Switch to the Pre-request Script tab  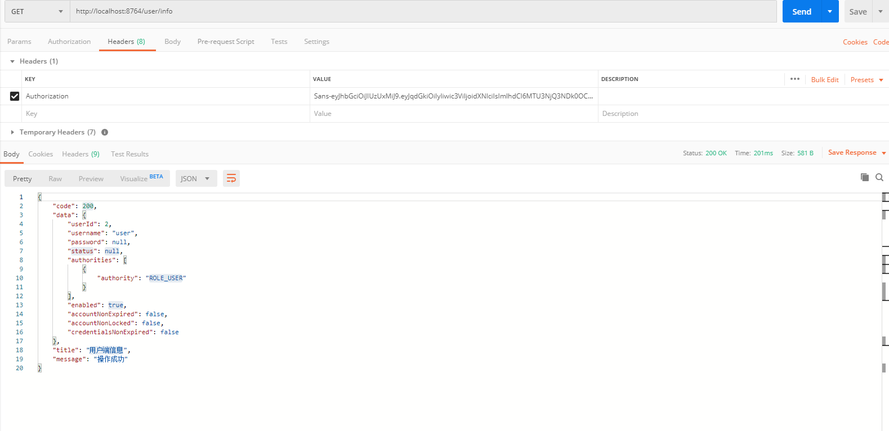click(226, 42)
